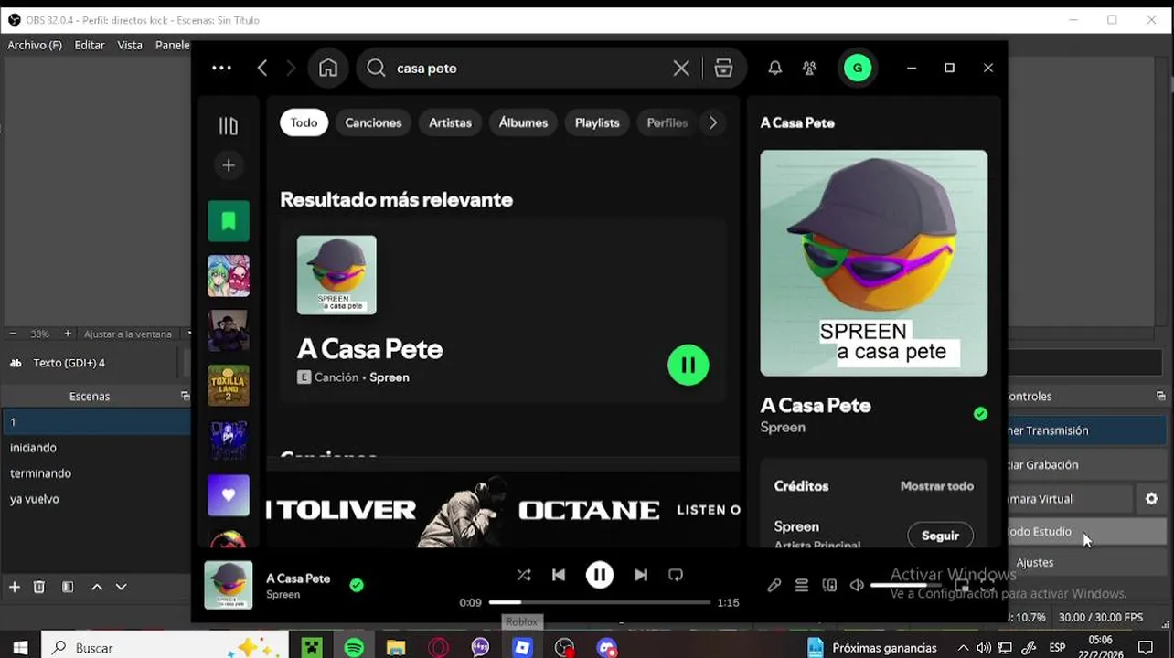The image size is (1174, 658).
Task: Open Editar menu in OBS
Action: click(x=90, y=45)
